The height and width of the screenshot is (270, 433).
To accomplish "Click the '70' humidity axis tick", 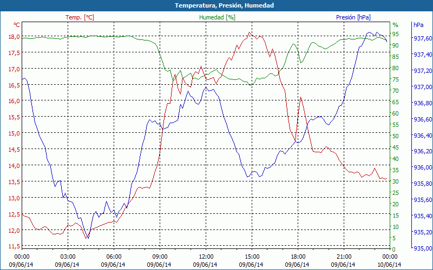I will (x=396, y=91).
